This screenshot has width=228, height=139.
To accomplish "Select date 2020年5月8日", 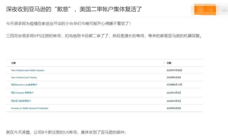I will [174, 77].
